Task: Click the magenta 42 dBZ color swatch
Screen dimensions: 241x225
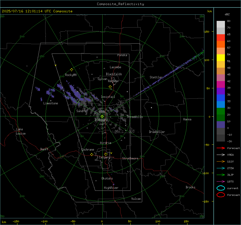Action: pyautogui.click(x=221, y=85)
